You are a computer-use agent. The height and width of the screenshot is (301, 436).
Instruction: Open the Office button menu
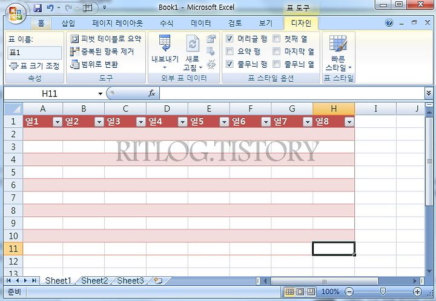click(16, 13)
